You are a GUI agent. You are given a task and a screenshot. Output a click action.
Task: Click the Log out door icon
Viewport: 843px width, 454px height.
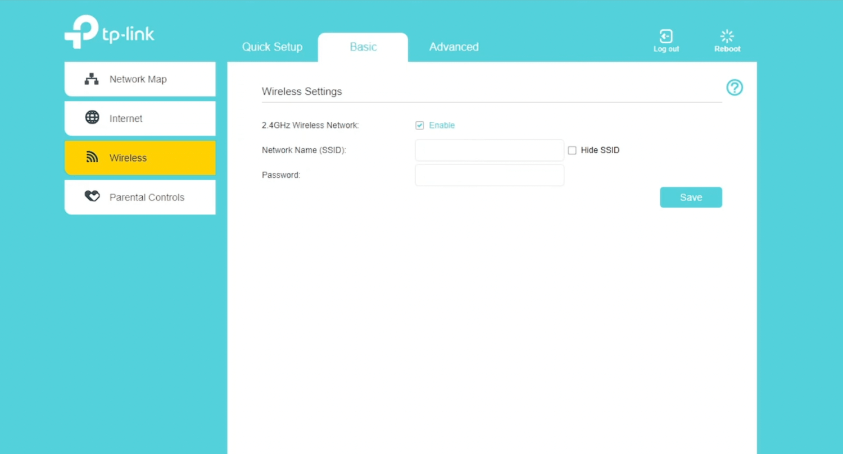pyautogui.click(x=666, y=37)
